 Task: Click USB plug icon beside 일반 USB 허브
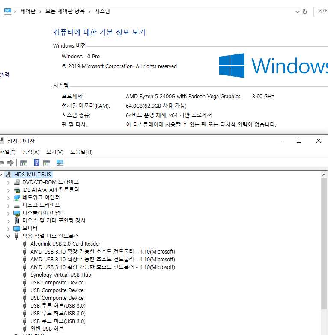[25, 329]
